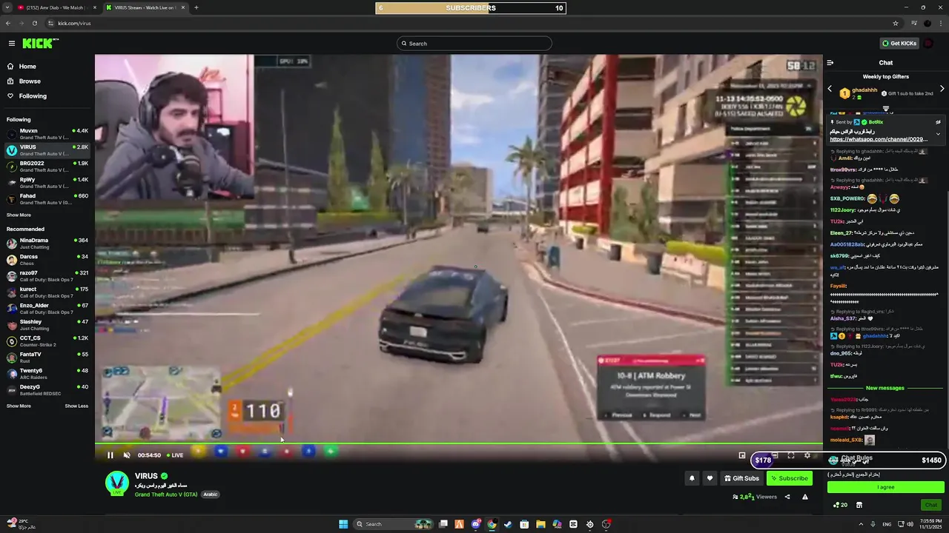Jump to LIVE position in player
The width and height of the screenshot is (949, 533).
point(175,455)
